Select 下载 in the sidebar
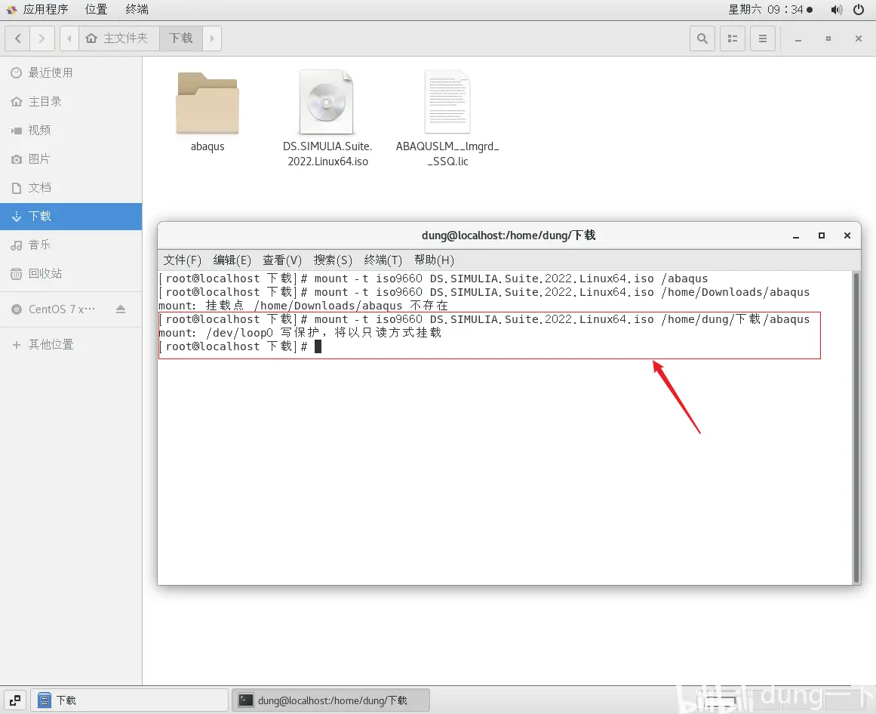 [71, 216]
